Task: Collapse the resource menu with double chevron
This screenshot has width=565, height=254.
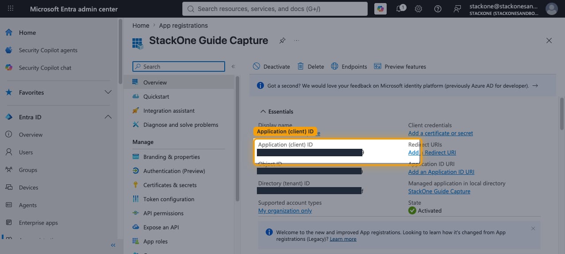Action: pos(233,66)
